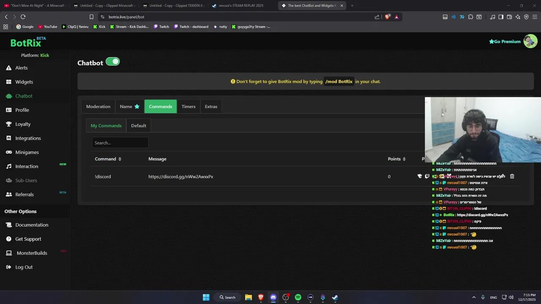
Task: Switch to the Timers tab
Action: (189, 106)
